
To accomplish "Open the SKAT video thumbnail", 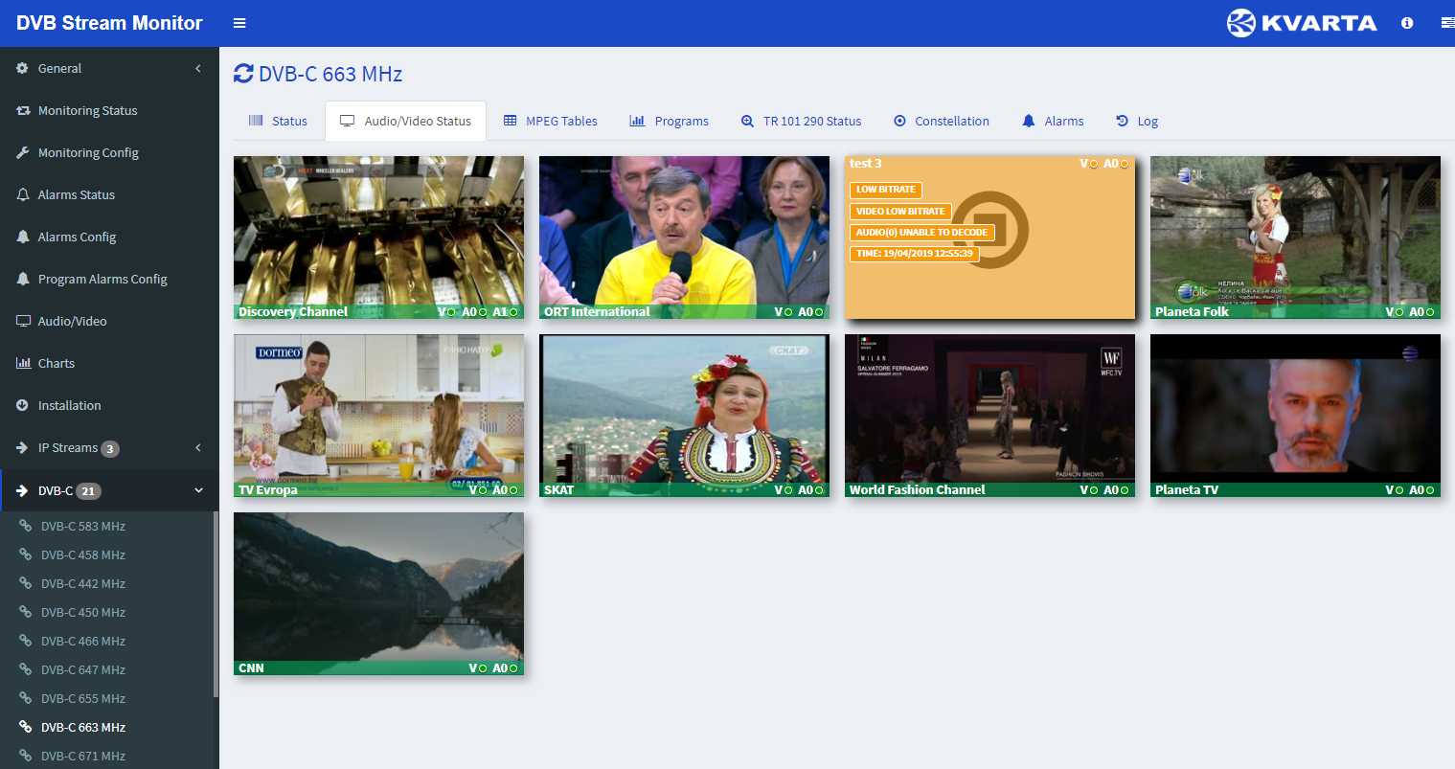I will [684, 416].
